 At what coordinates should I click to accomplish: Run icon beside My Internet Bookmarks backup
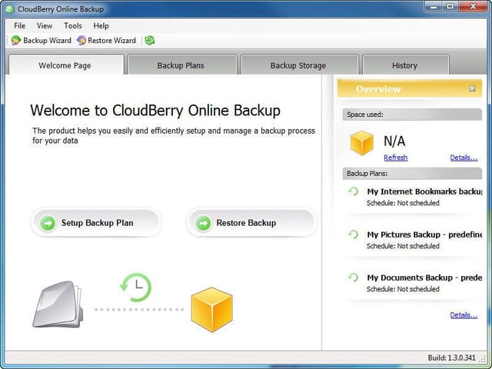click(354, 191)
